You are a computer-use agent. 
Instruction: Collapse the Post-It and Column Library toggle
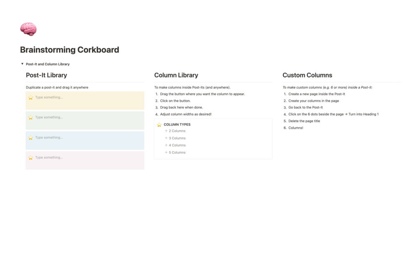pyautogui.click(x=22, y=64)
